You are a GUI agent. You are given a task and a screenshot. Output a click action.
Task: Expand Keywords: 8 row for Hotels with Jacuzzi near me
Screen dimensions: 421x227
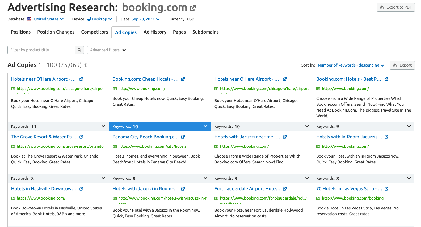coord(262,178)
